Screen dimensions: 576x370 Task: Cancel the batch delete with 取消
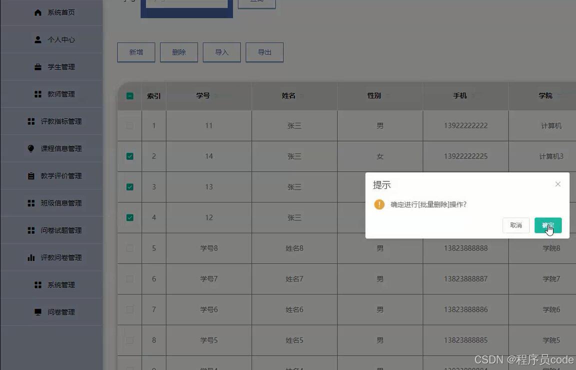pos(516,225)
